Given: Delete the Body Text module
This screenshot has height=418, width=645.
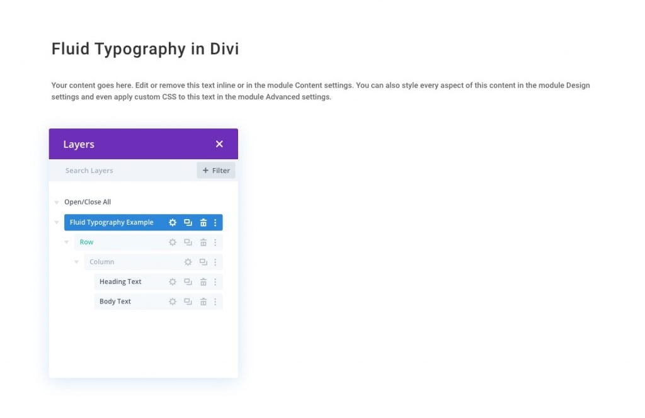Looking at the screenshot, I should pyautogui.click(x=203, y=302).
